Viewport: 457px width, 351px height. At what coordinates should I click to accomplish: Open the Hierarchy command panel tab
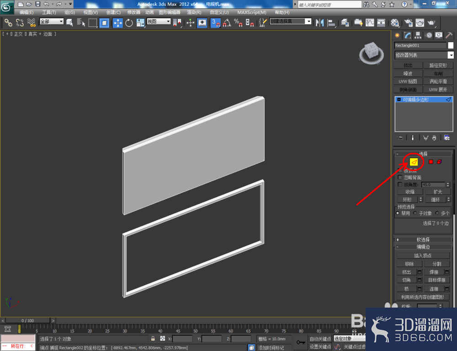pyautogui.click(x=418, y=36)
